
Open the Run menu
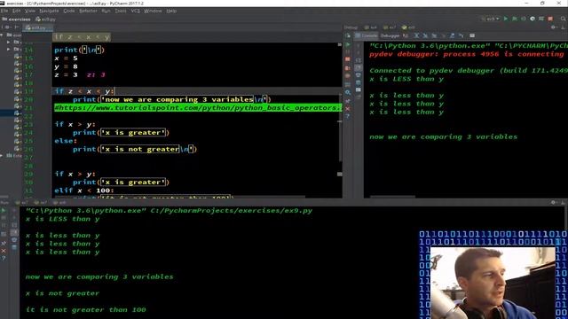[106, 11]
